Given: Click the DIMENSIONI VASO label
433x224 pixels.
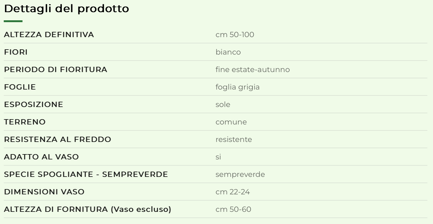Looking at the screenshot, I should click(x=44, y=192).
